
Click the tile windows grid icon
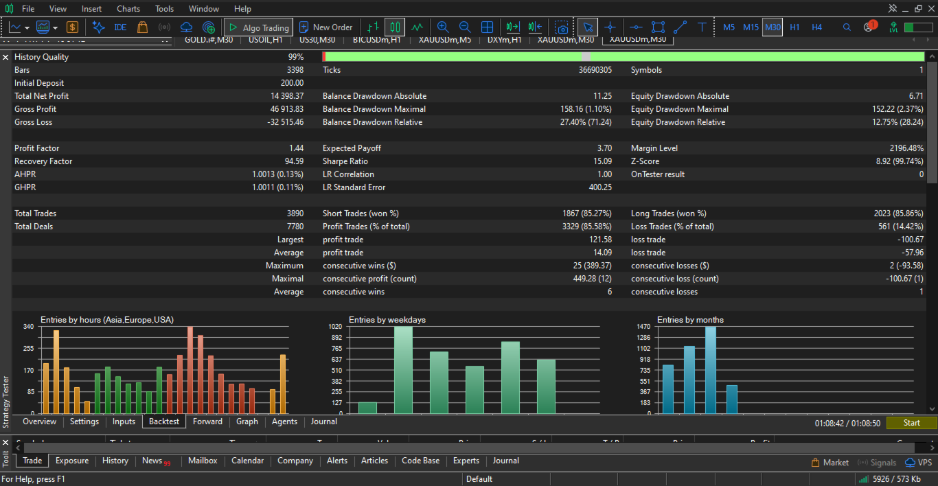487,27
